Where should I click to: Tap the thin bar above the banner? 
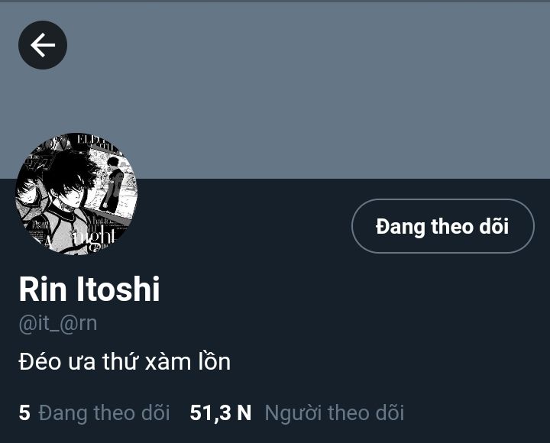(x=275, y=1)
